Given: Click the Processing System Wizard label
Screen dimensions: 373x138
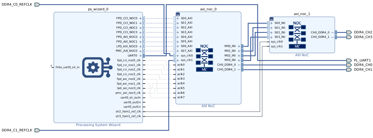Looking at the screenshot, I should point(98,125).
